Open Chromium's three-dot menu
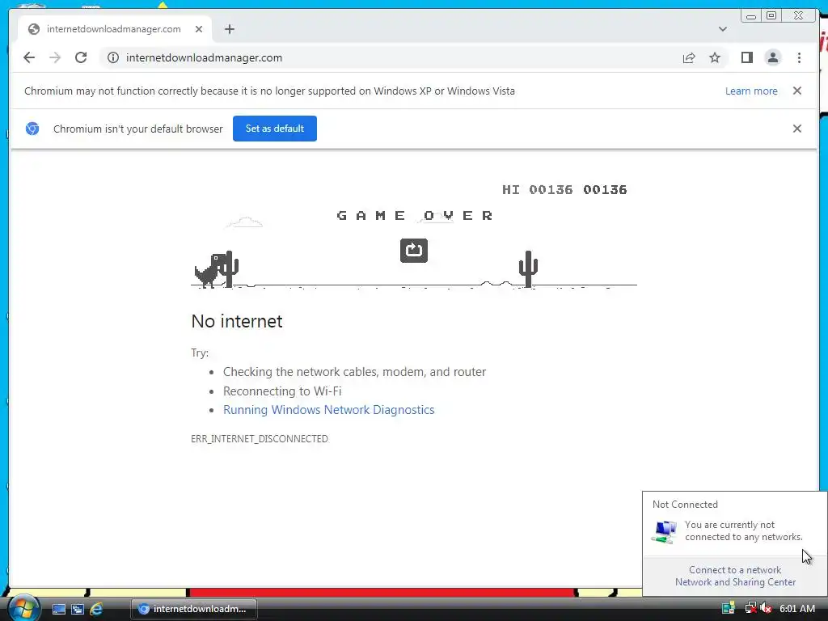Viewport: 828px width, 621px height. coord(799,57)
